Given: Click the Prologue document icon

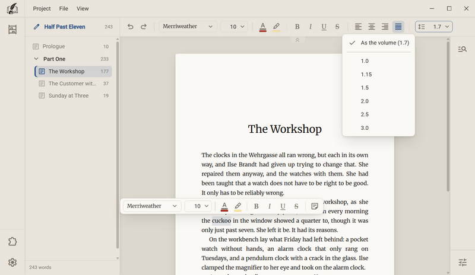Looking at the screenshot, I should (x=36, y=46).
